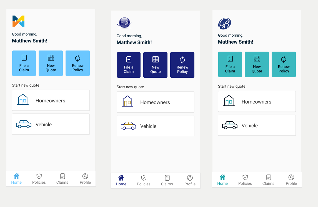Click the multicolor M logo in left mockup

(18, 21)
